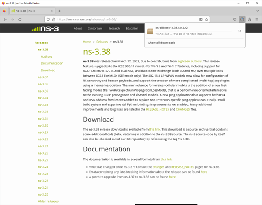262x205 pixels.
Task: Follow the eighteen authors link
Action: click(189, 61)
